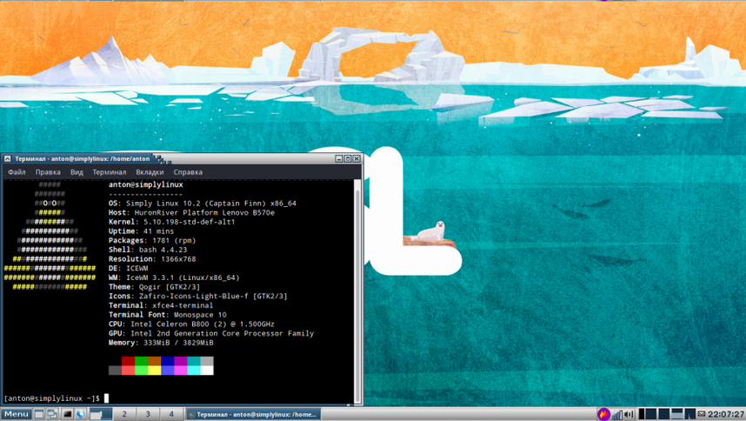The width and height of the screenshot is (746, 421).
Task: Click the volume speaker tray icon
Action: (629, 414)
